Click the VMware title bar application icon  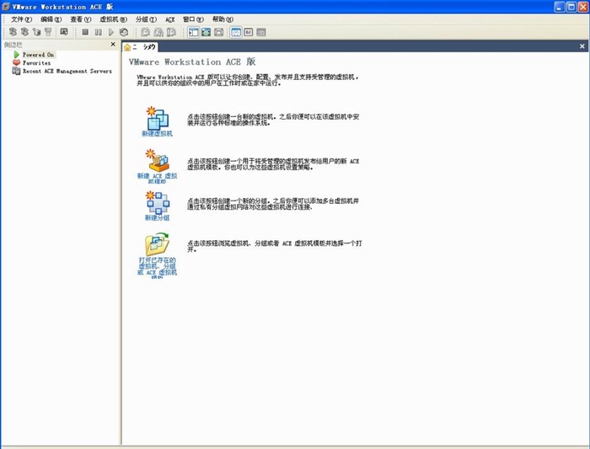pyautogui.click(x=6, y=7)
